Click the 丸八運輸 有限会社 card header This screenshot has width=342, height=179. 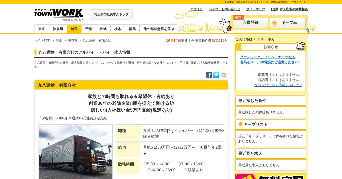131,85
